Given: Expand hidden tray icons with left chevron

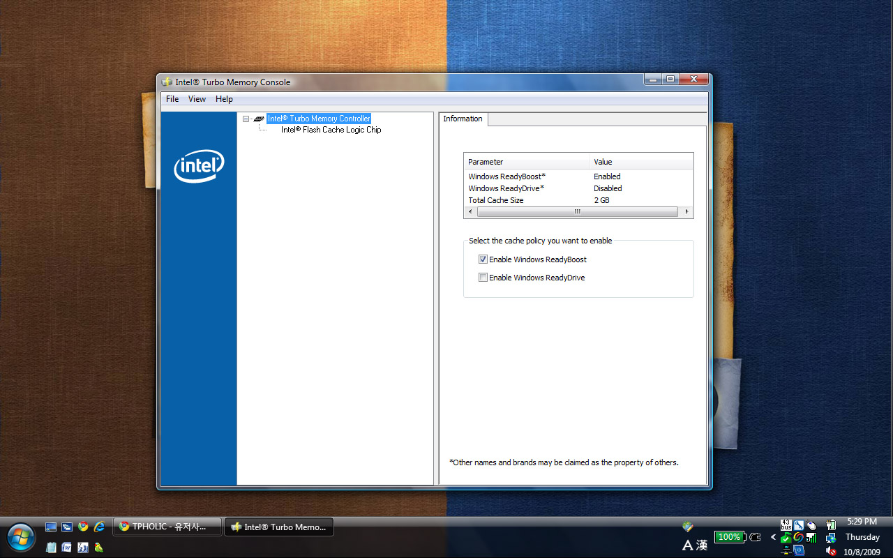Looking at the screenshot, I should click(x=773, y=537).
